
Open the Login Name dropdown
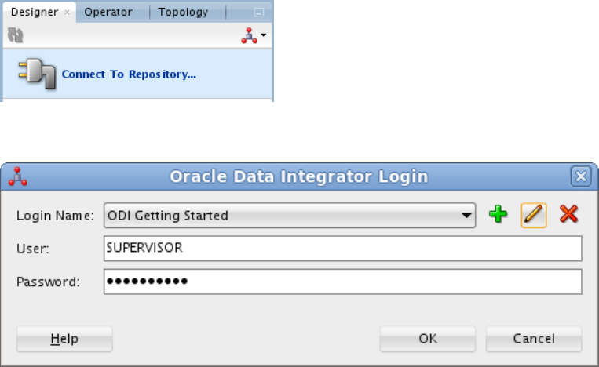[x=290, y=216]
